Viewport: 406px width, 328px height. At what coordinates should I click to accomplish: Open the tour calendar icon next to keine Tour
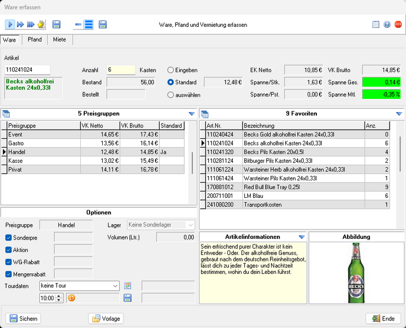point(127,285)
